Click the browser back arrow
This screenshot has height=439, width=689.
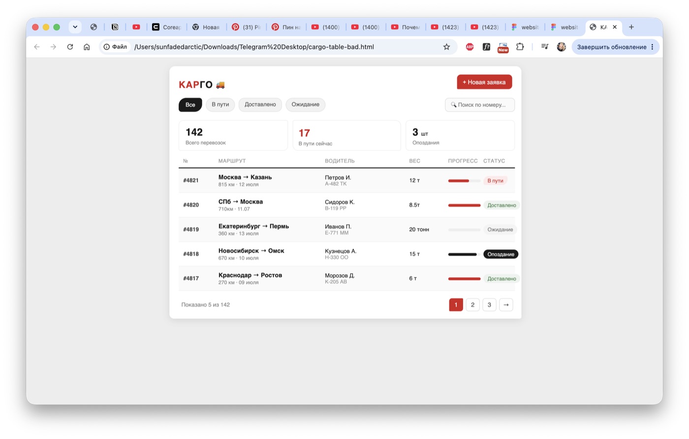click(37, 47)
